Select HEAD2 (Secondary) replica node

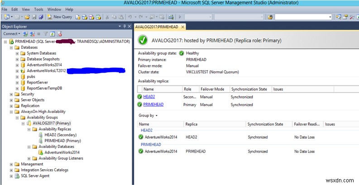[x=61, y=135]
